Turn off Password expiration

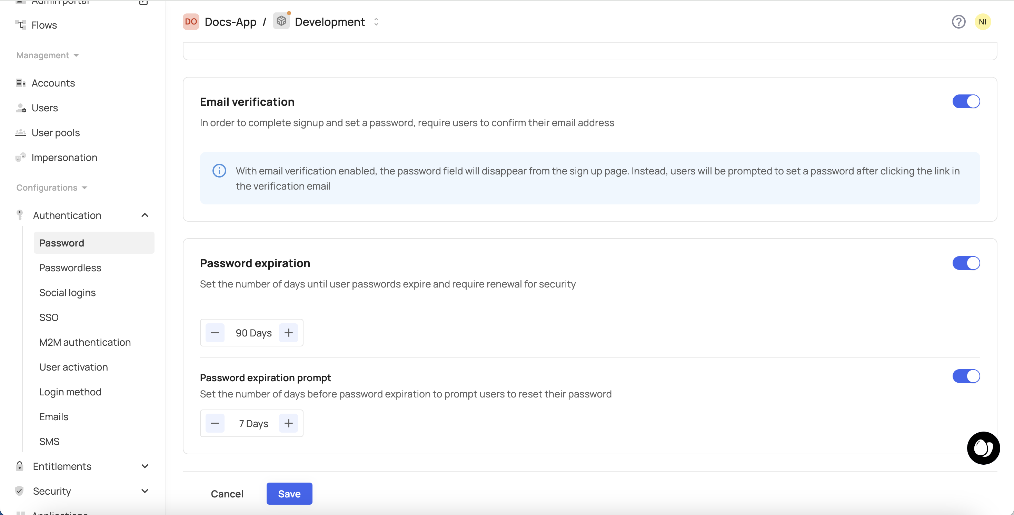pos(966,263)
